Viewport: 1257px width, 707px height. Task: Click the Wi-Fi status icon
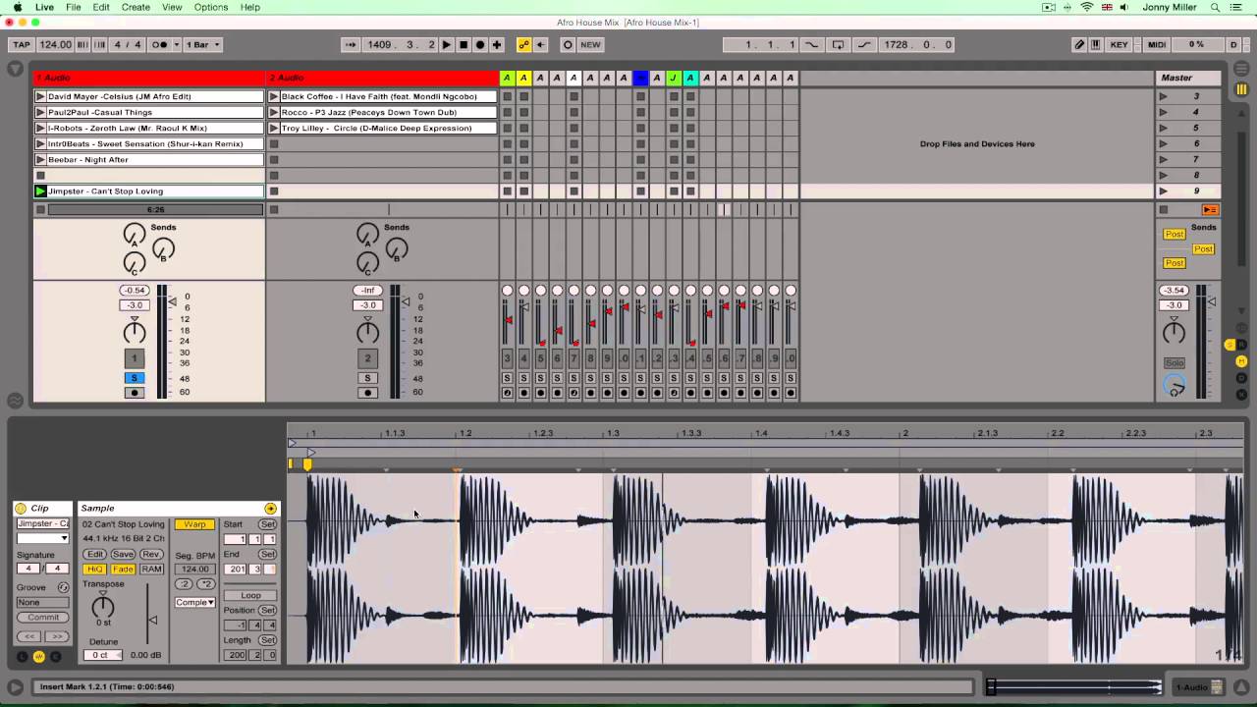click(1087, 7)
